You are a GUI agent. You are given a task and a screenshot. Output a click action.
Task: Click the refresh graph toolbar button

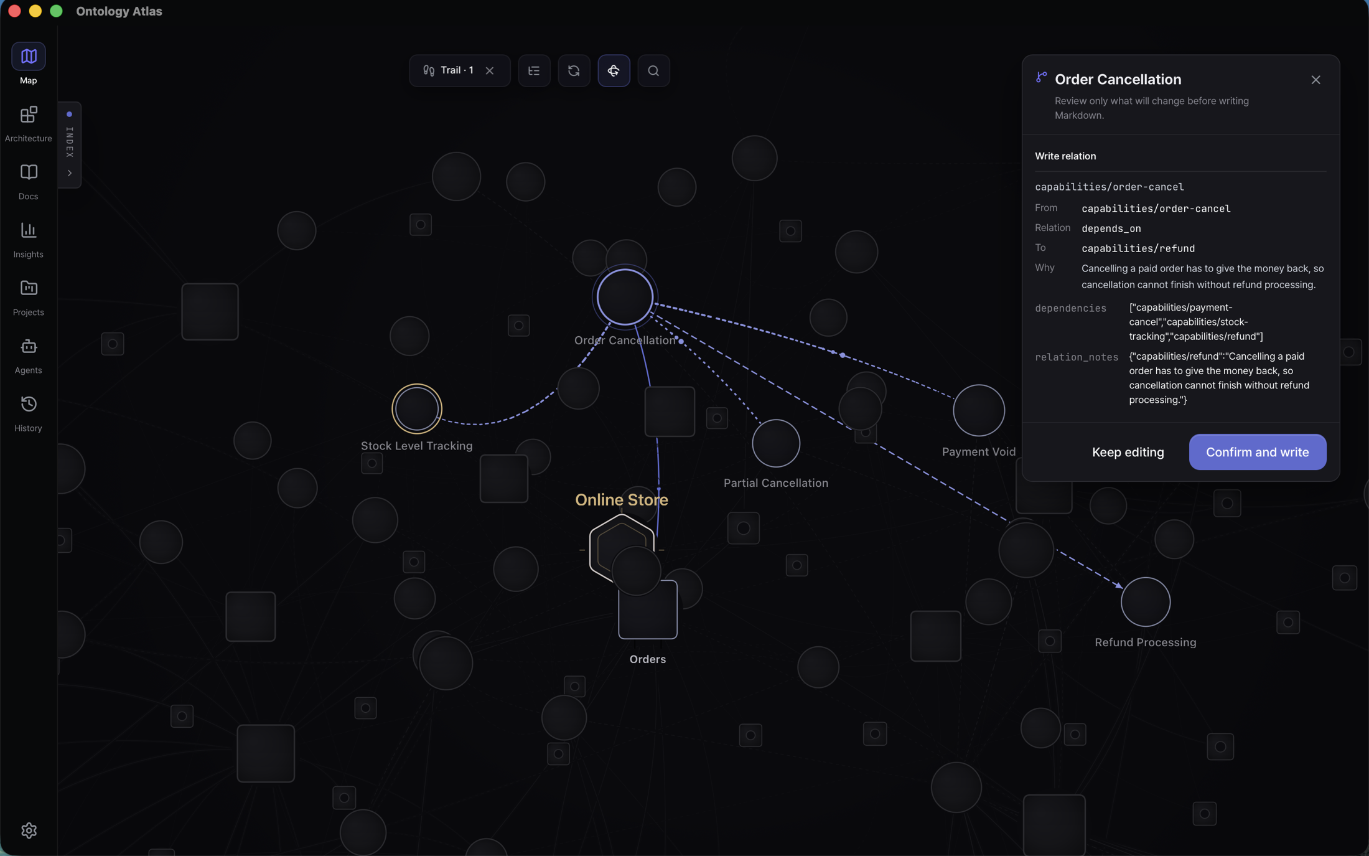[x=574, y=70]
